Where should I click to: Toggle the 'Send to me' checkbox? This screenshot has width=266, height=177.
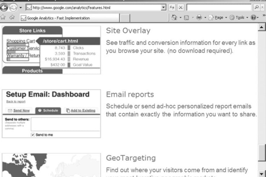33,135
